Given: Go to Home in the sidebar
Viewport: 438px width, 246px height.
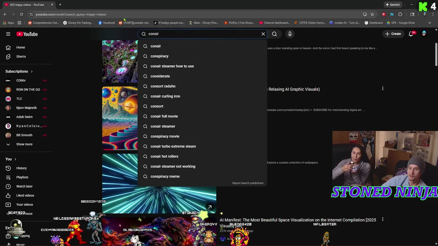Looking at the screenshot, I should click(x=21, y=47).
